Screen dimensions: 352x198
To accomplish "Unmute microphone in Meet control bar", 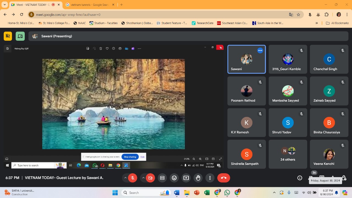I will pos(133,178).
